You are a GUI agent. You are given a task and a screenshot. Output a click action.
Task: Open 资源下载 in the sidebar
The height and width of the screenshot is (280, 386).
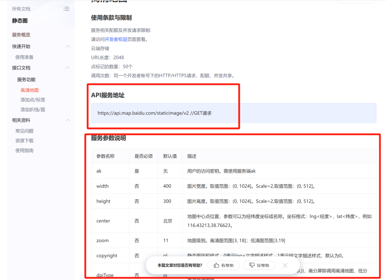[24, 141]
